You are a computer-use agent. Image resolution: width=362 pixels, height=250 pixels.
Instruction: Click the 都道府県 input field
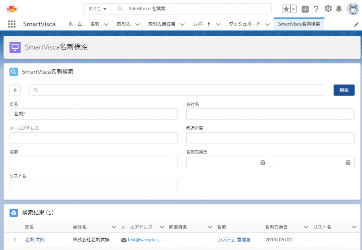[270, 138]
